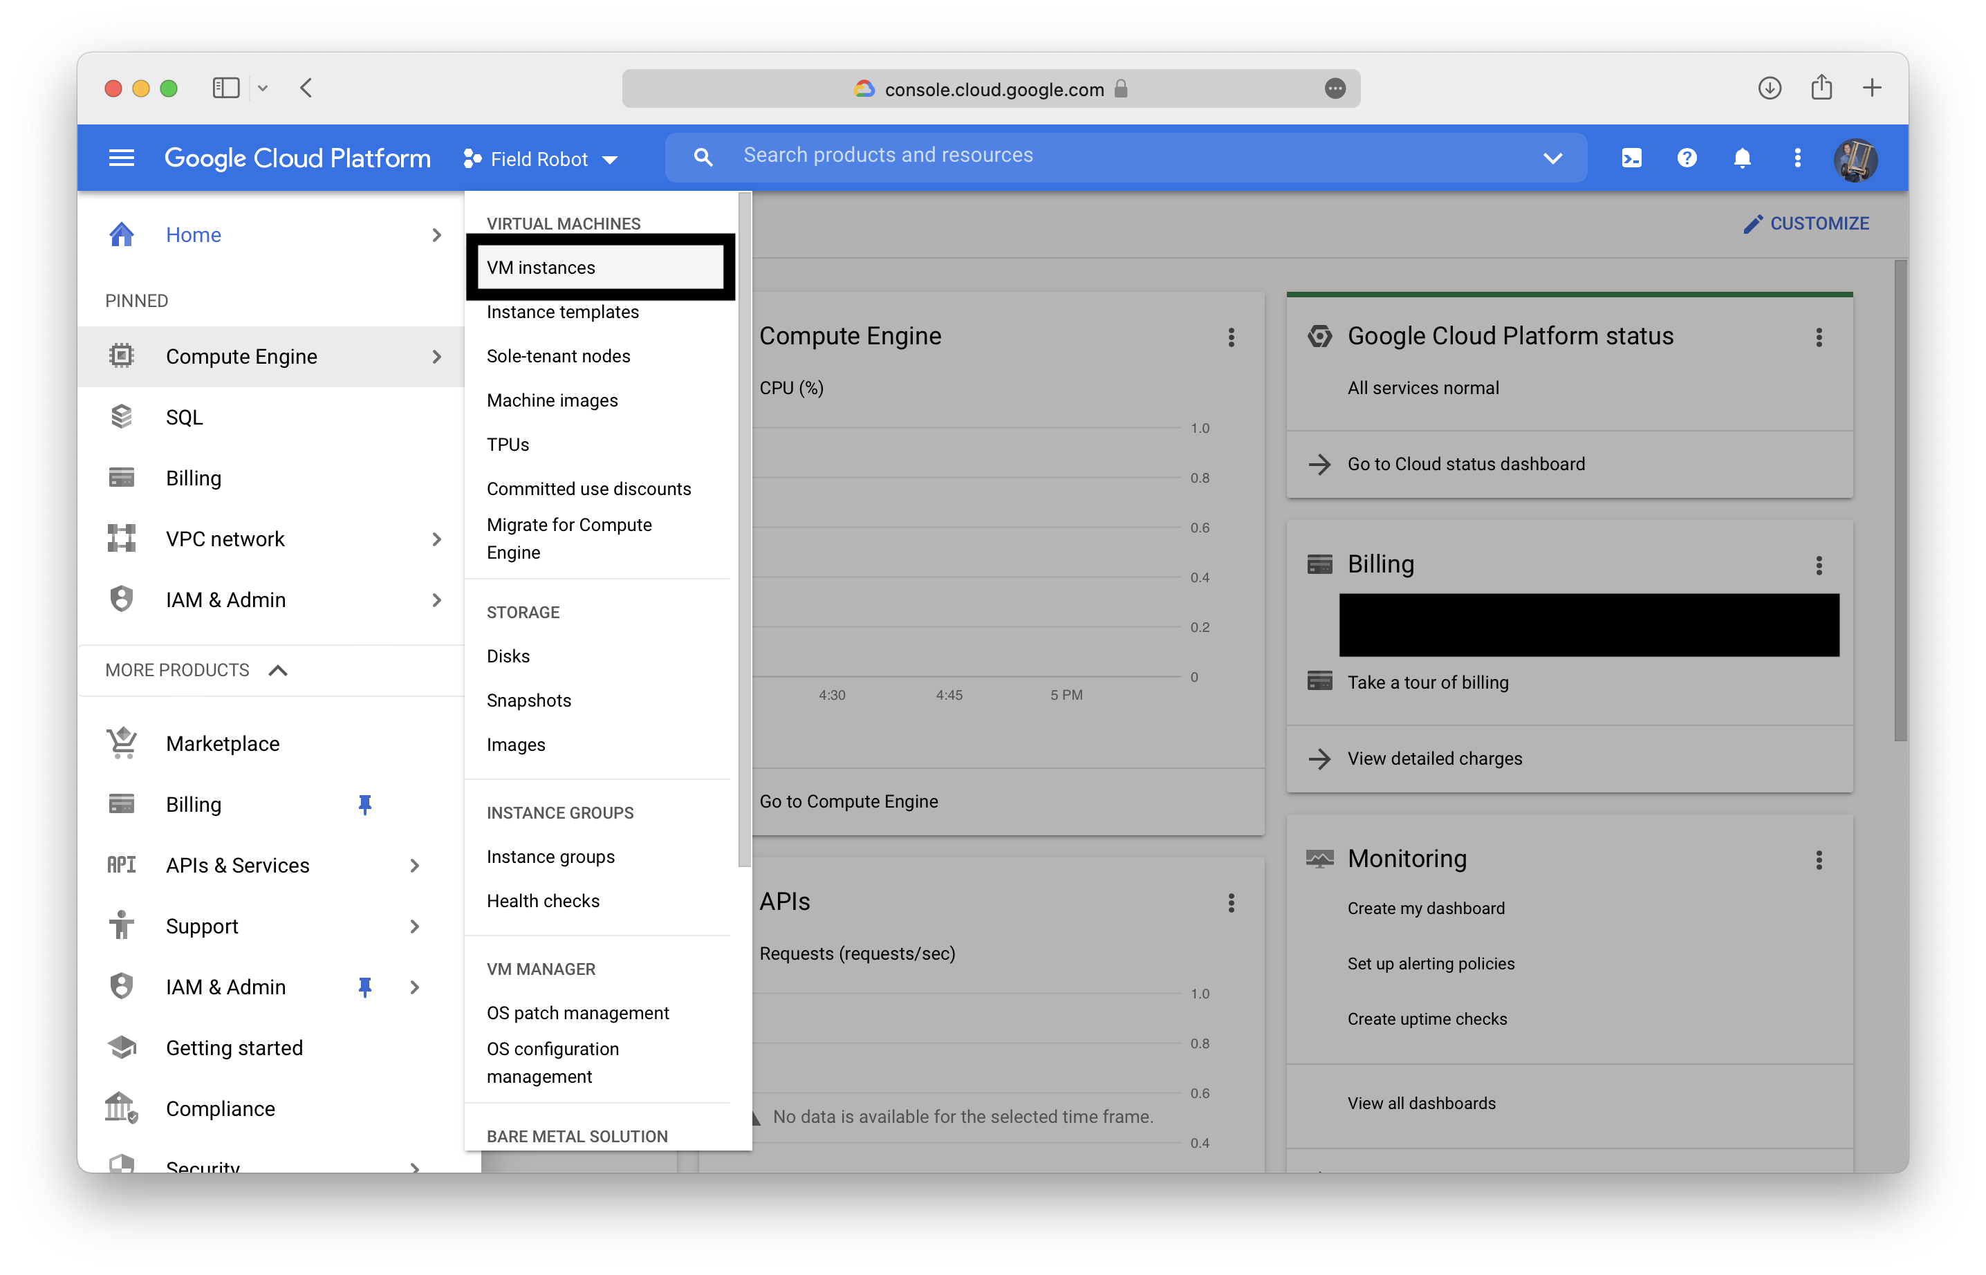Viewport: 1986px width, 1275px height.
Task: Open Go to Cloud status dashboard link
Action: [1465, 464]
